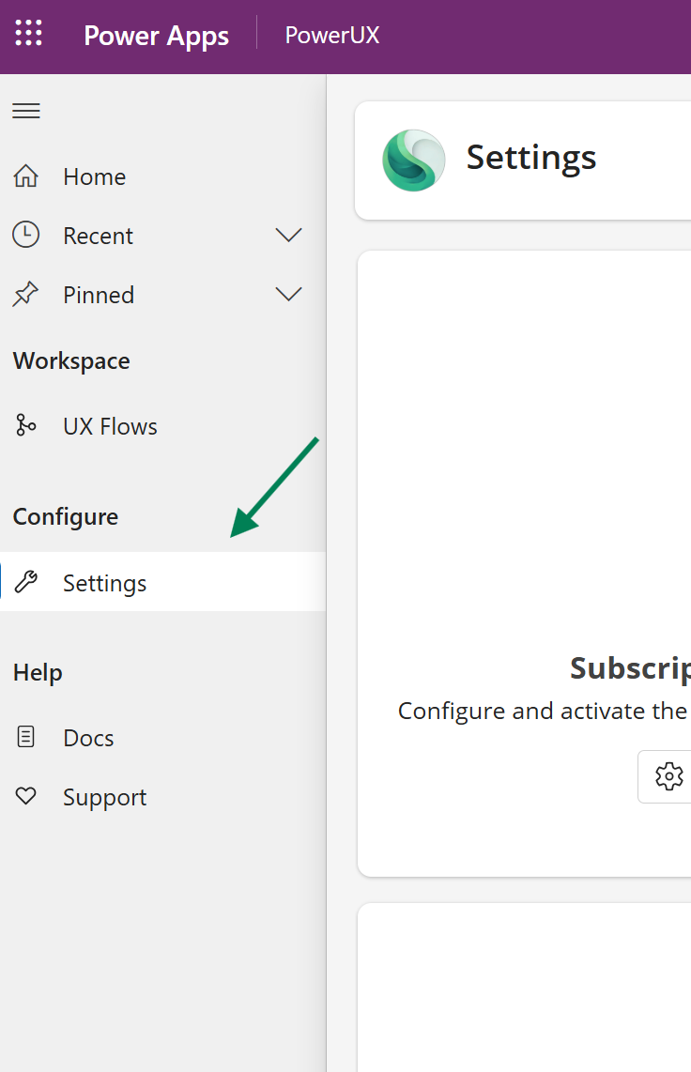
Task: Select Settings in the sidebar
Action: [162, 582]
